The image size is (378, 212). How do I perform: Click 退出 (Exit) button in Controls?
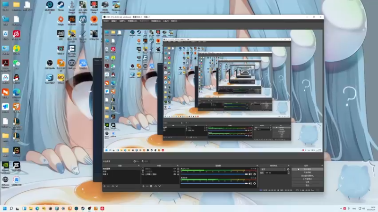pos(308,185)
